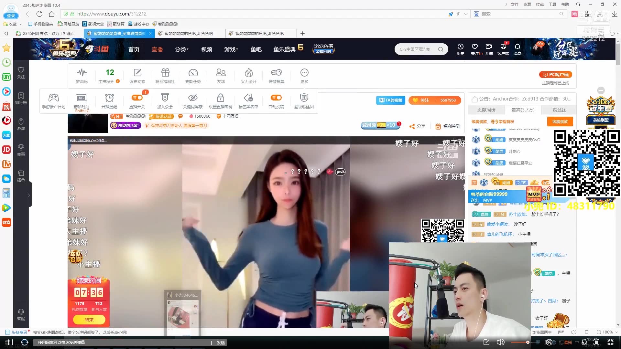Open 关键词屏蔽 keyword block icon
The width and height of the screenshot is (621, 349).
point(193,101)
